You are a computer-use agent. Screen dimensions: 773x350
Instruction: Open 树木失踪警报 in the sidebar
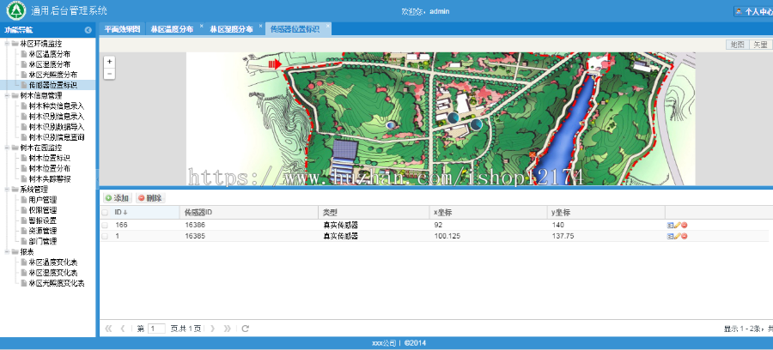(49, 178)
